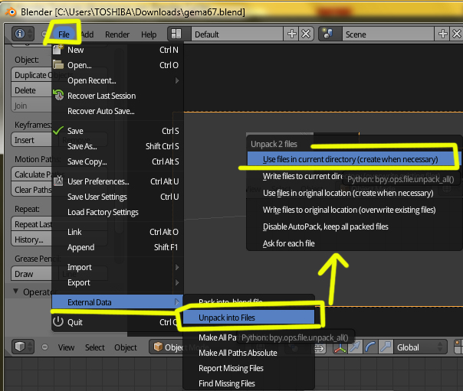Choose Use files in current directory
The width and height of the screenshot is (463, 391).
pyautogui.click(x=353, y=159)
